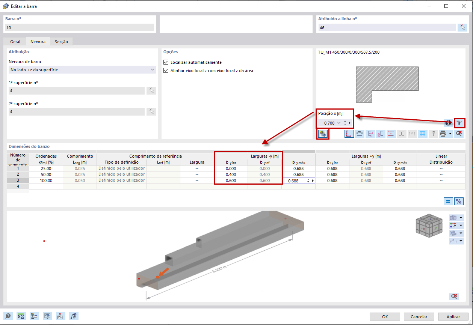Click the Aplicar button
The height and width of the screenshot is (325, 473).
click(x=453, y=316)
